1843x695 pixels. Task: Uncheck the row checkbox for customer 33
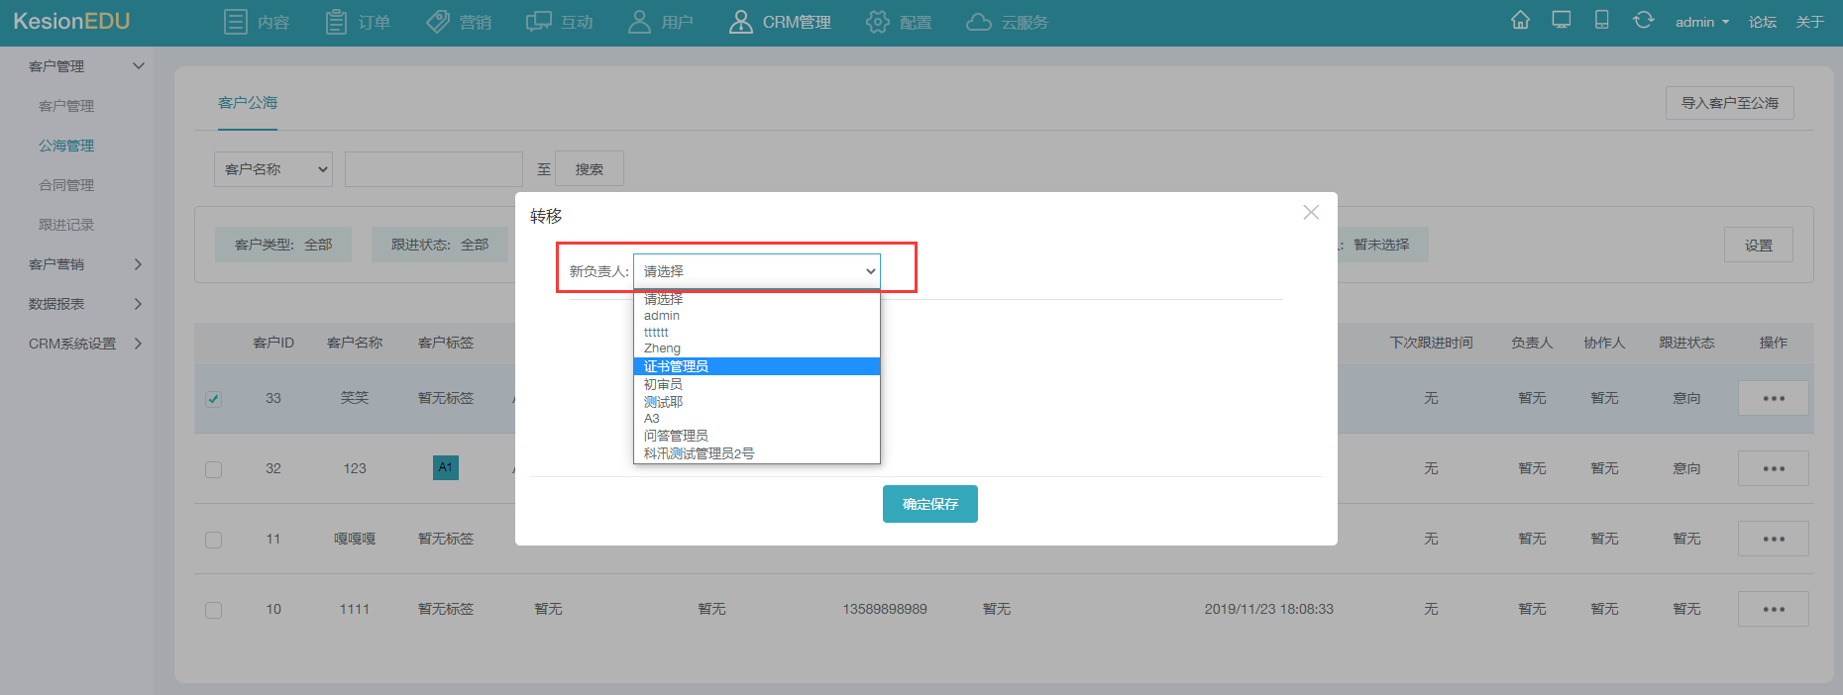pos(213,399)
